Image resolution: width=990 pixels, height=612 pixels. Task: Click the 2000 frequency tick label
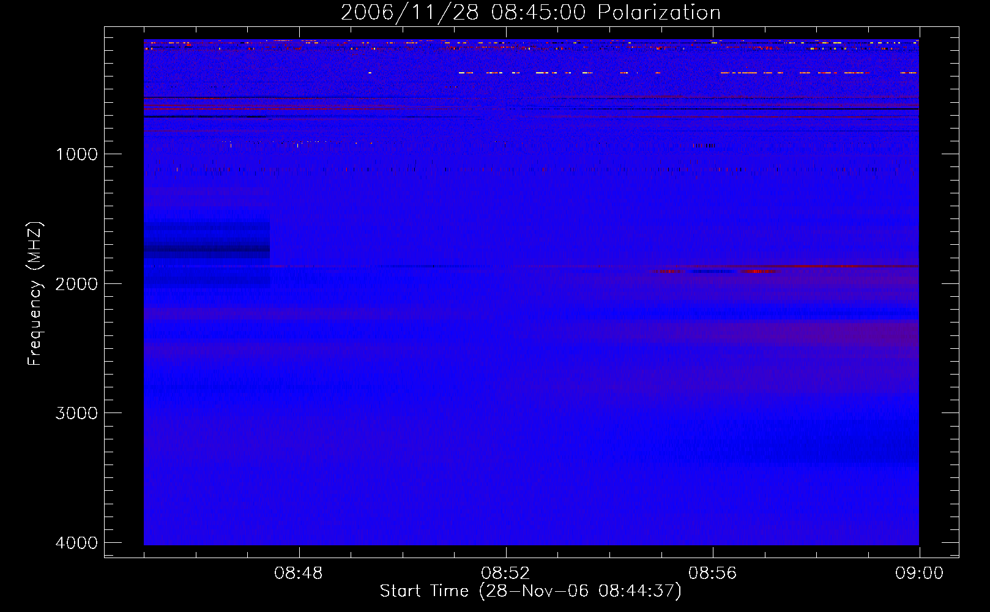(76, 283)
